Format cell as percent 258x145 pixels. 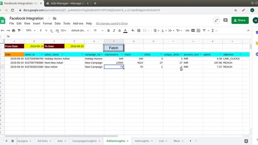[46, 31]
